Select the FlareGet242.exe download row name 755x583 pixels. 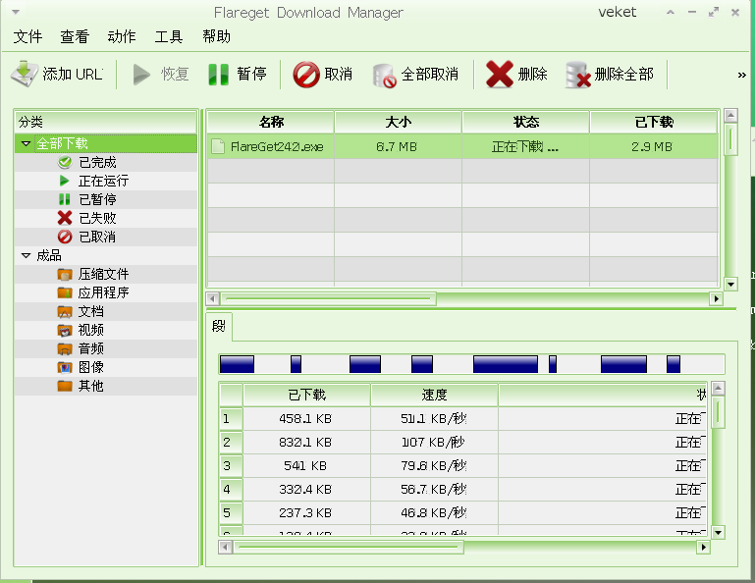[x=277, y=146]
